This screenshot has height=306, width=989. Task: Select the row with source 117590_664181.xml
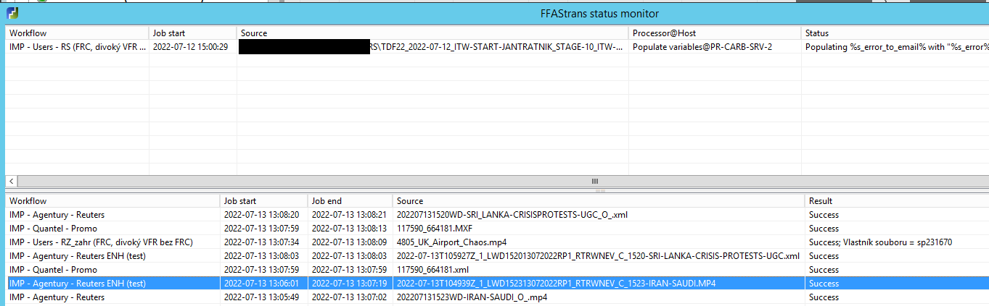pyautogui.click(x=497, y=270)
